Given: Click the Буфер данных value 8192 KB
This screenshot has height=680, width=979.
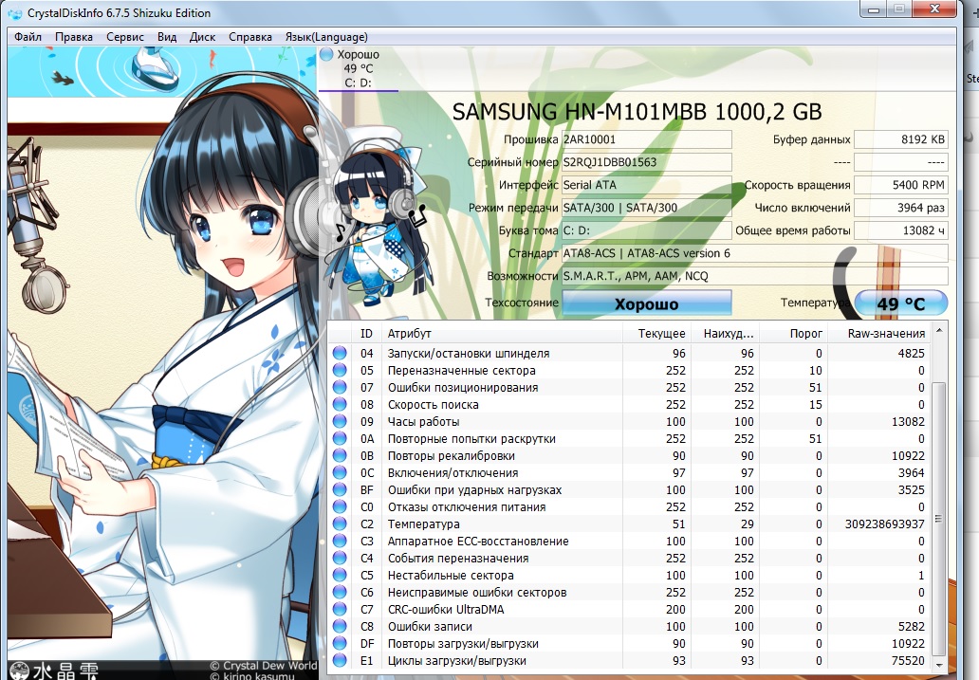Looking at the screenshot, I should click(x=901, y=139).
